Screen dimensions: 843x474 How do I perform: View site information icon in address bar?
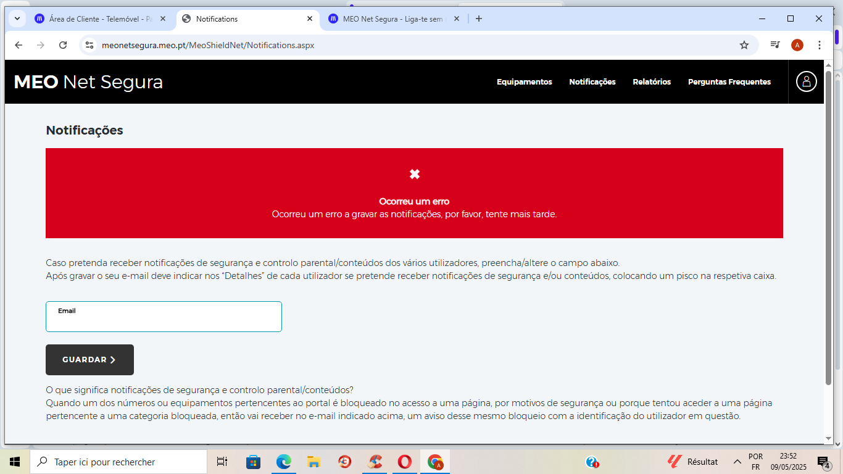click(x=89, y=45)
